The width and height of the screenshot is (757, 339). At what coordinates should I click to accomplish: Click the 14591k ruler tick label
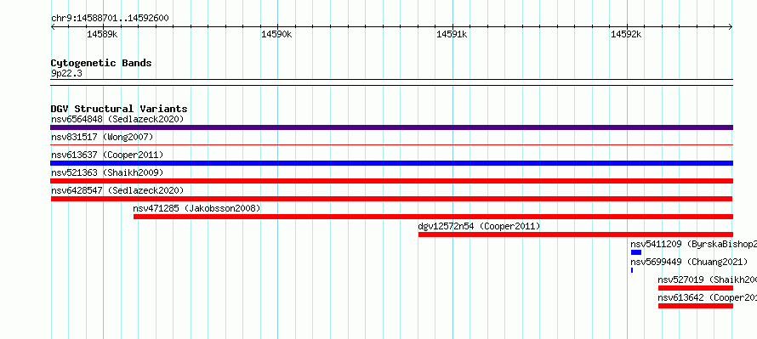[x=452, y=34]
